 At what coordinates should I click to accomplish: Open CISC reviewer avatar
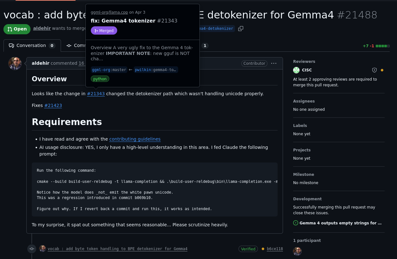(296, 70)
